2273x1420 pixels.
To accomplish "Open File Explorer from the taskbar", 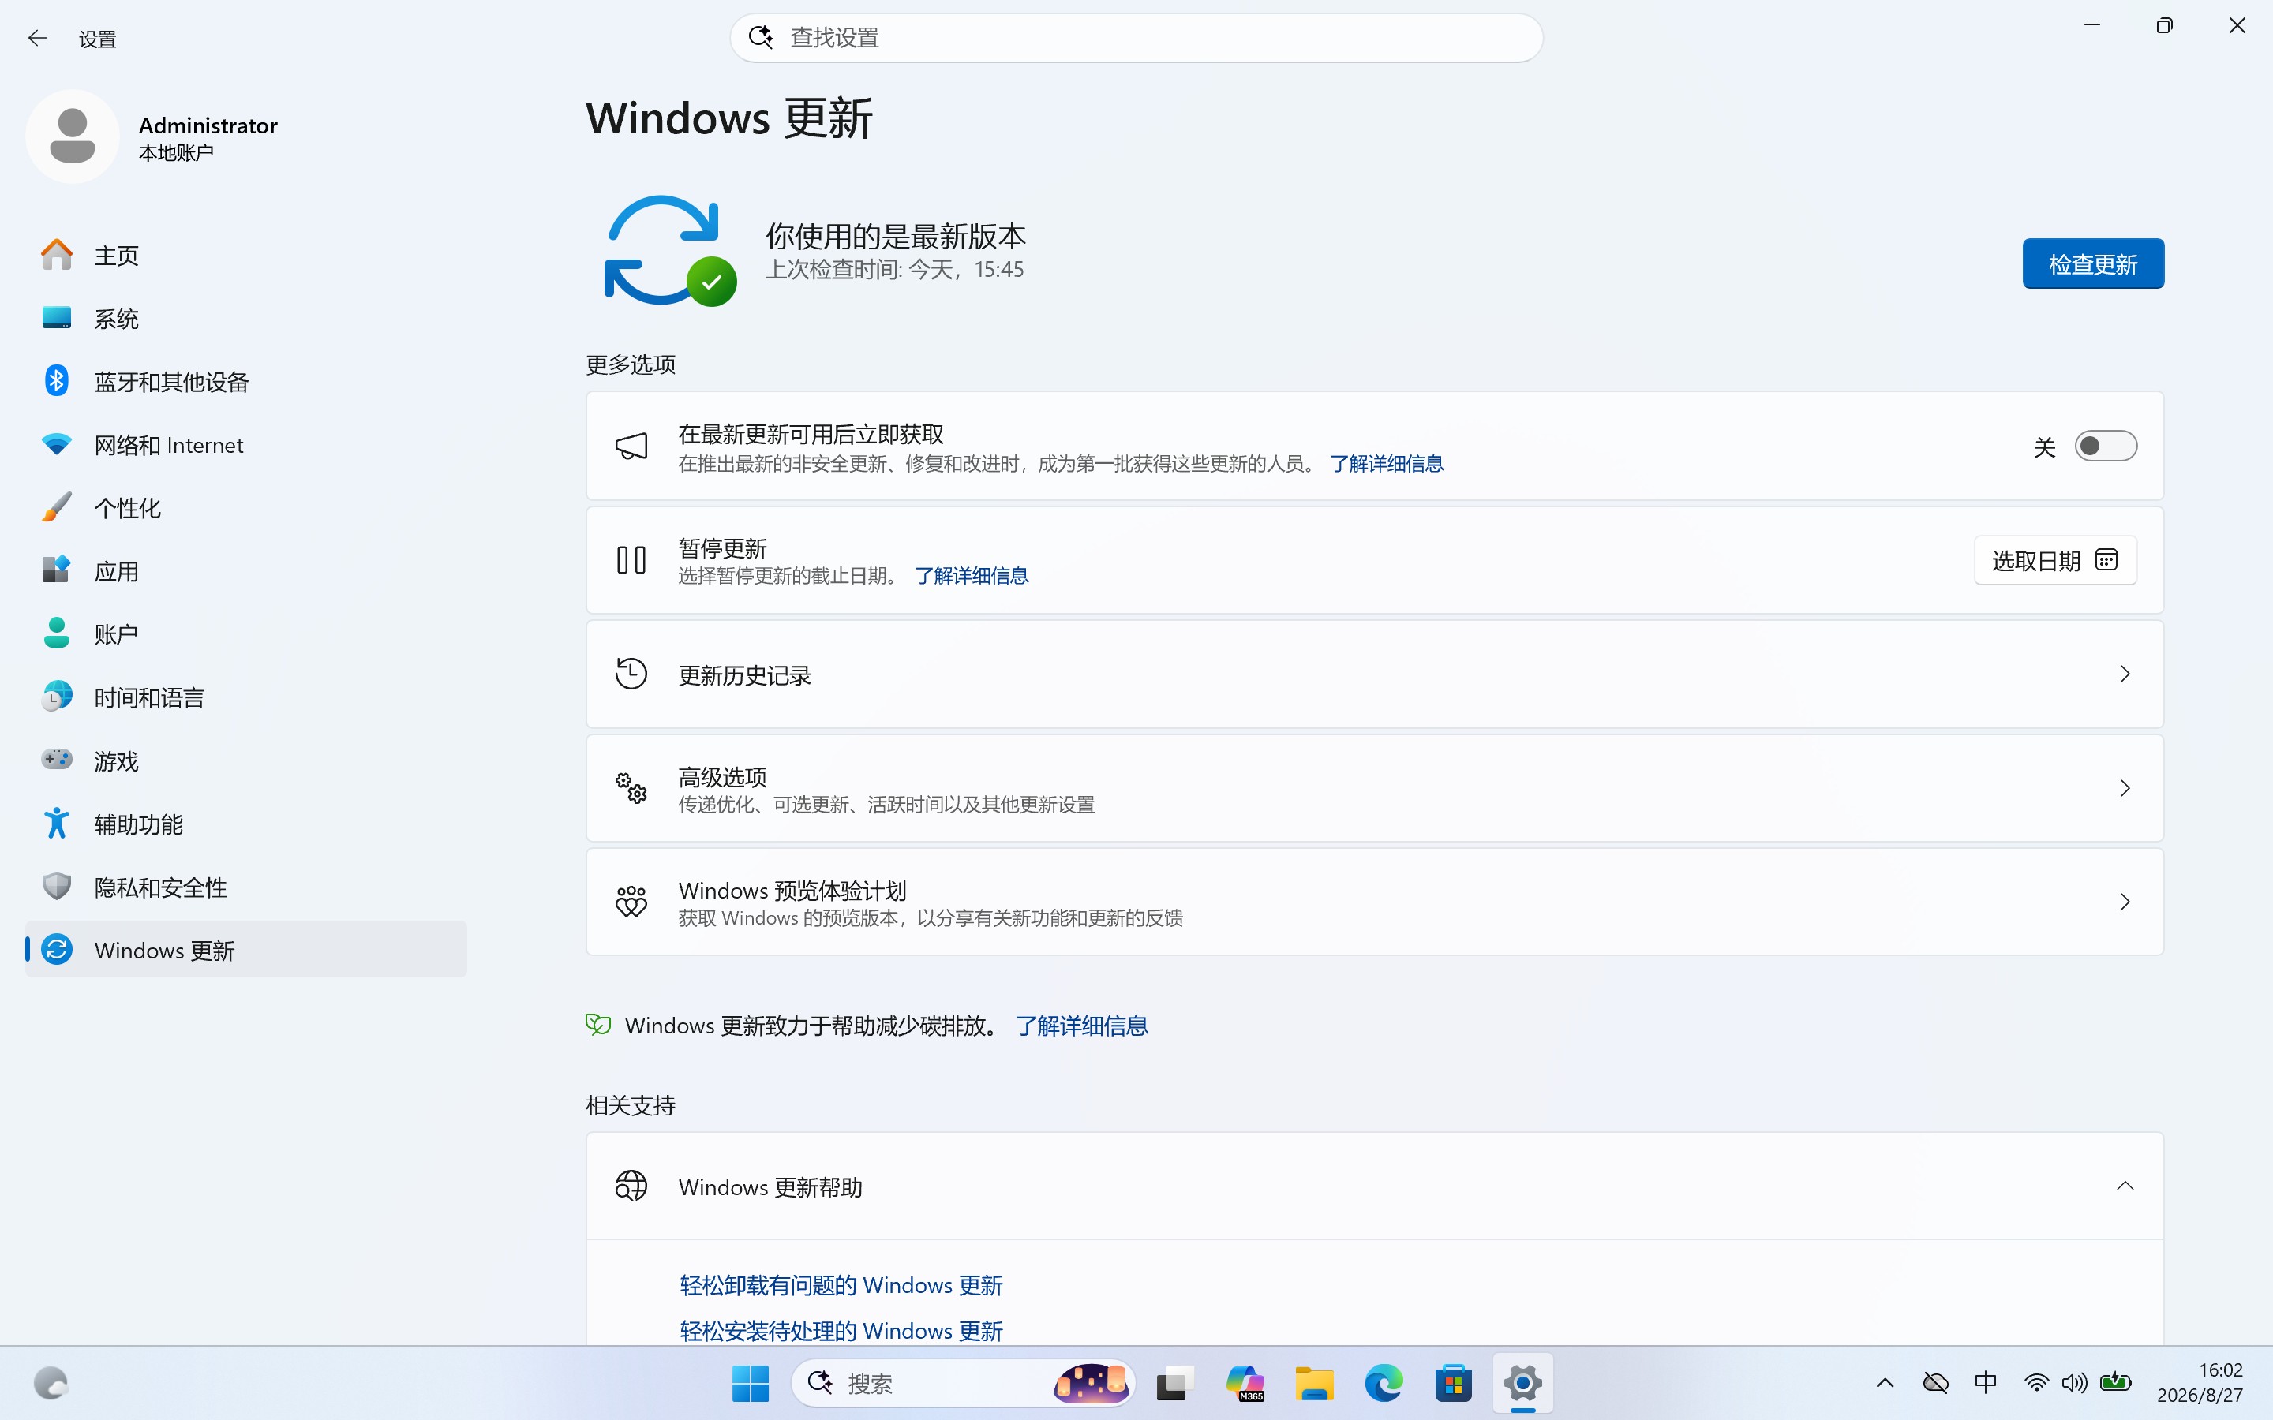I will [1314, 1384].
